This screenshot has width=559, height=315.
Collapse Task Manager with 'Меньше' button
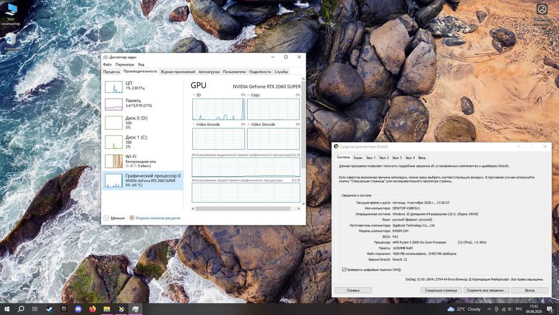point(114,218)
